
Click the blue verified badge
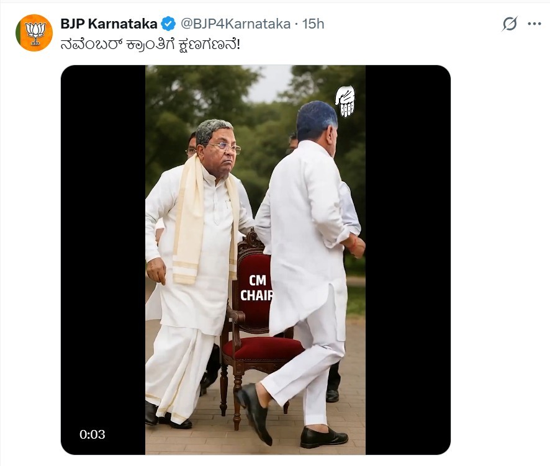coord(168,24)
